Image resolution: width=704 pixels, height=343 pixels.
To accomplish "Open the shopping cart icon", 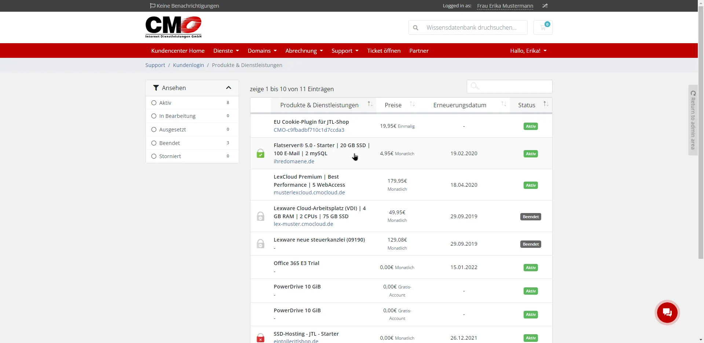I will tap(543, 27).
